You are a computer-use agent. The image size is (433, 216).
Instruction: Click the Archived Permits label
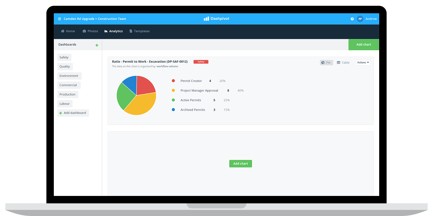click(x=193, y=110)
